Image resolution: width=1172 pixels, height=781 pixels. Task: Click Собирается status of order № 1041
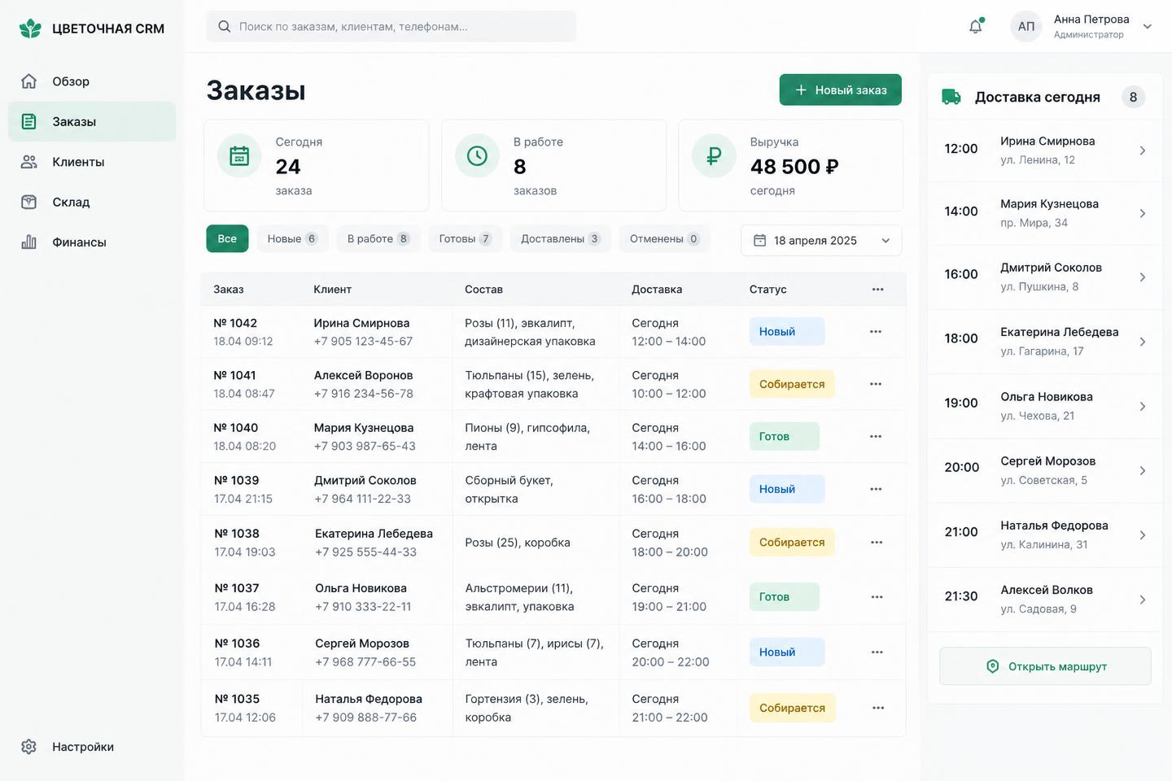point(792,384)
